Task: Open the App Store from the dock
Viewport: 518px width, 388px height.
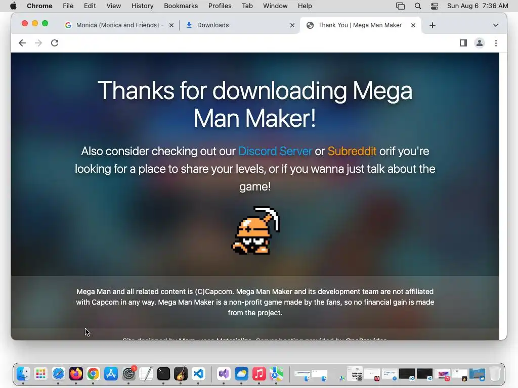Action: point(111,374)
